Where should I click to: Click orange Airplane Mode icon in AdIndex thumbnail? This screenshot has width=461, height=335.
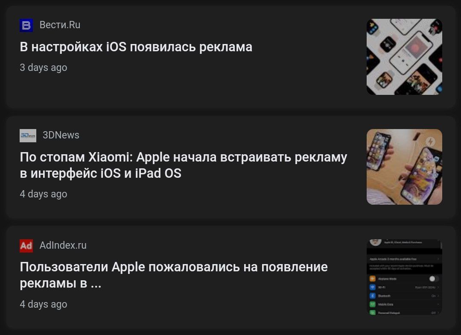tap(373, 279)
